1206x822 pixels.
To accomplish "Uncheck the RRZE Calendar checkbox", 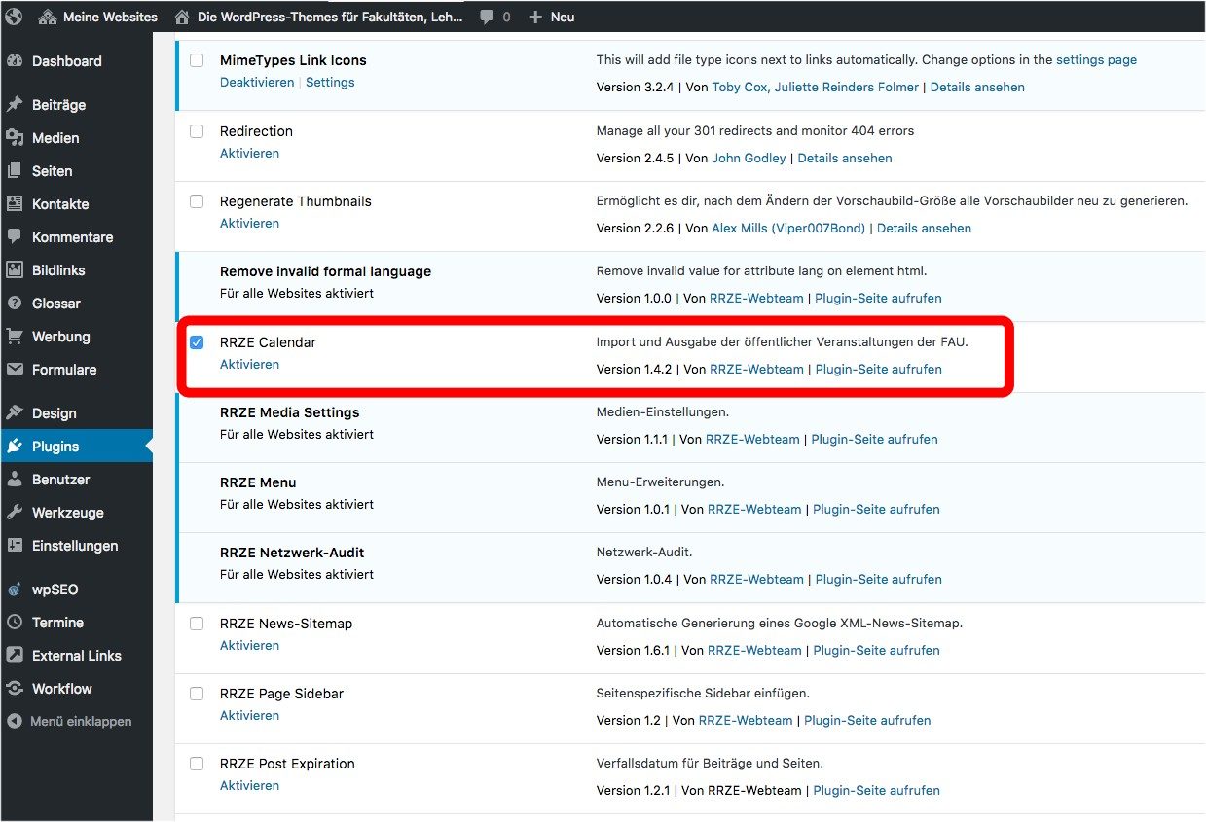I will point(197,342).
